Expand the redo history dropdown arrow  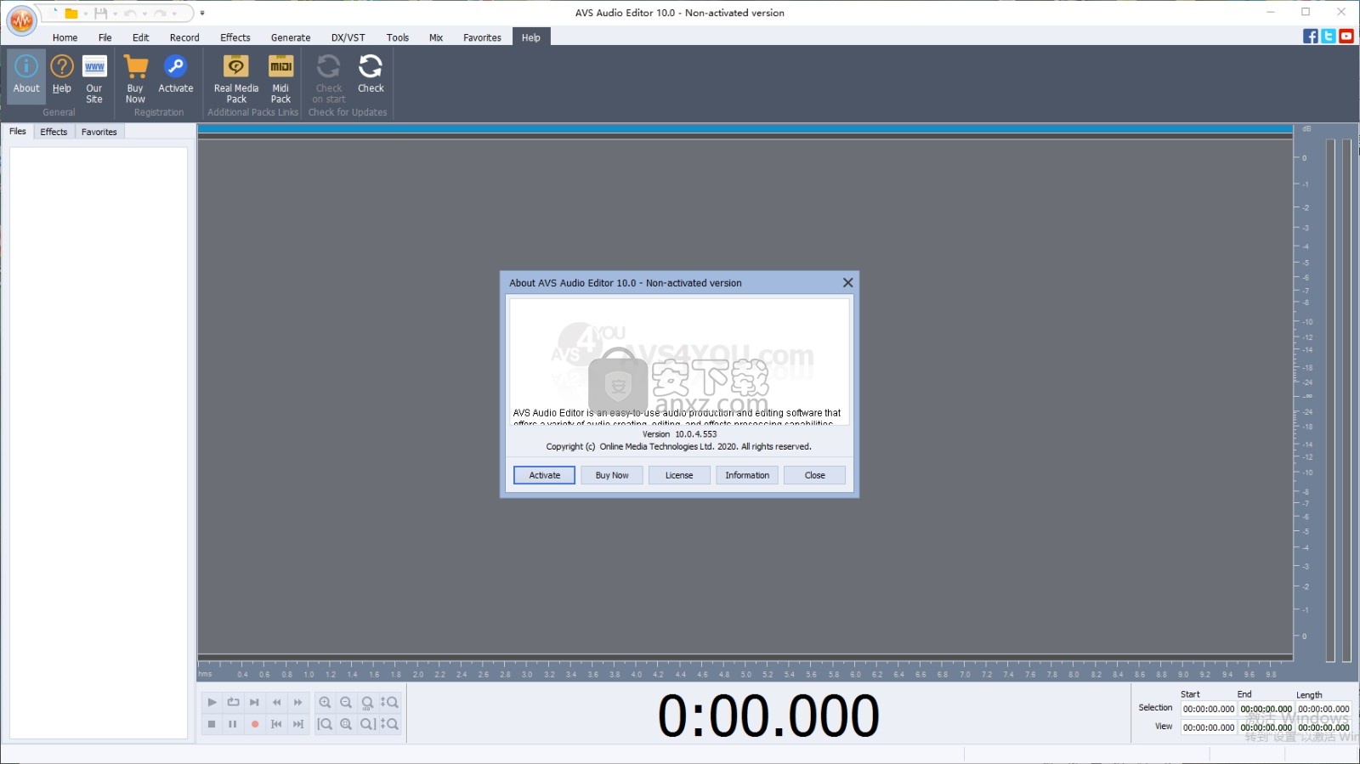(x=174, y=14)
